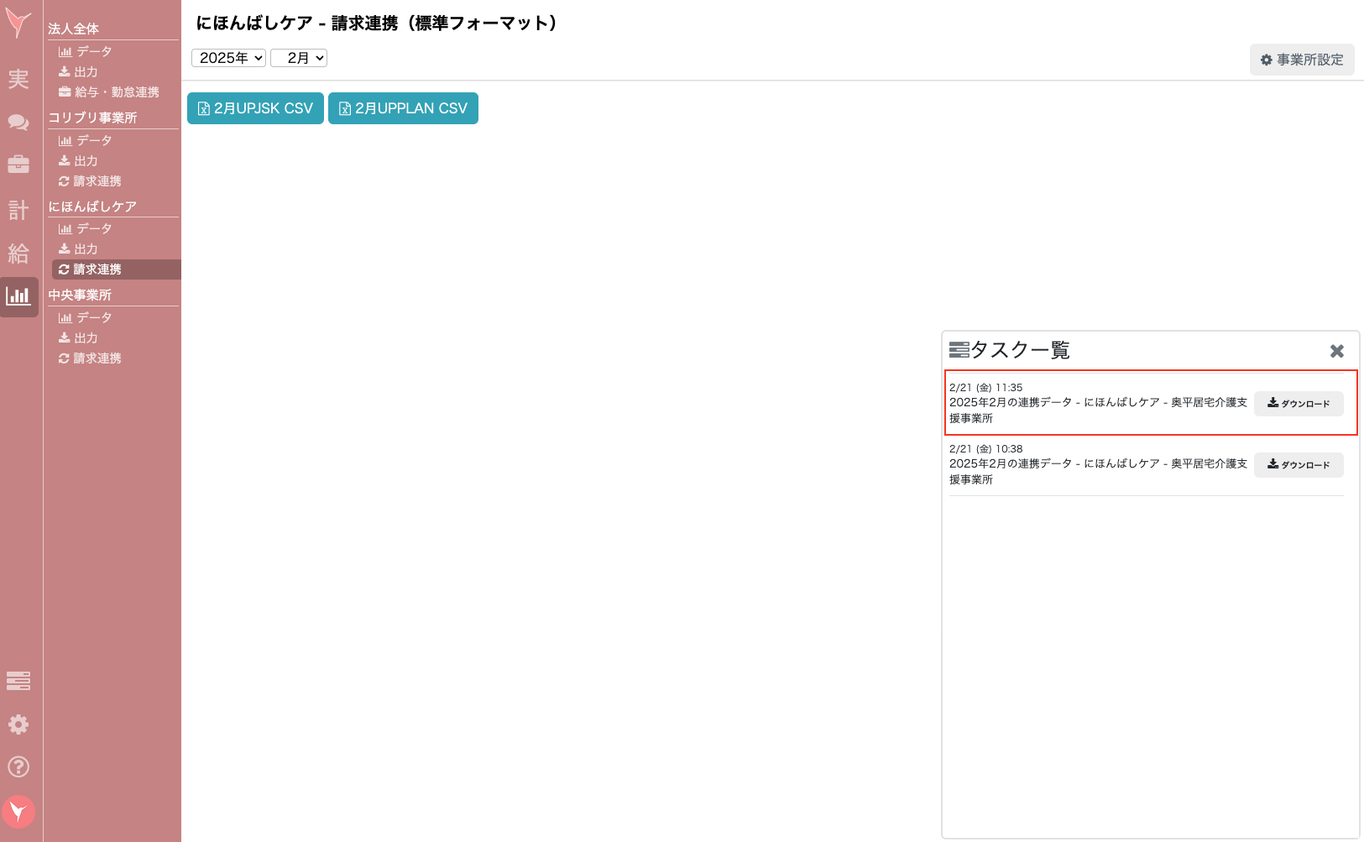Select the 給 (payroll) sidebar icon
This screenshot has width=1364, height=842.
tap(18, 254)
